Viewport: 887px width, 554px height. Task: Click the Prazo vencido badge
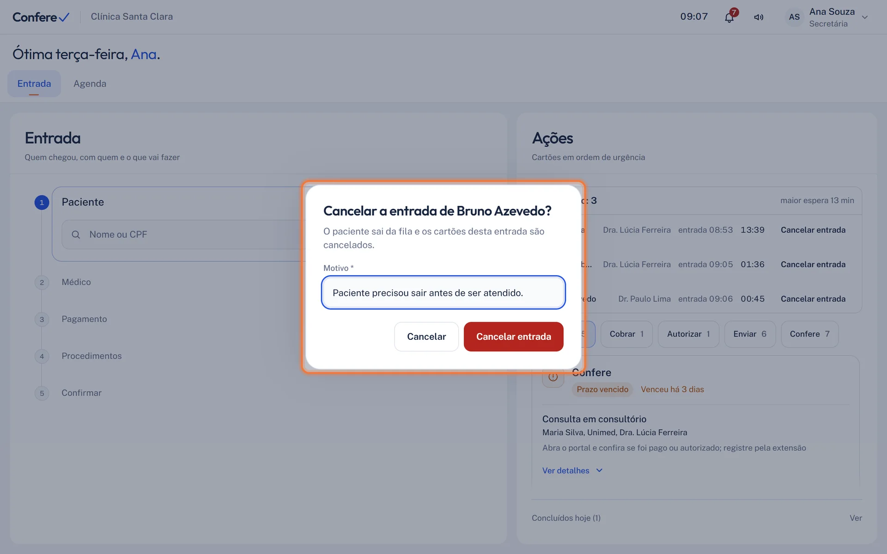click(x=602, y=390)
